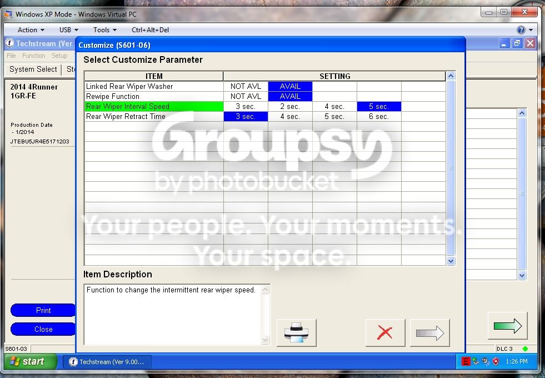Click the blue Close button
545x378 pixels.
pos(43,329)
